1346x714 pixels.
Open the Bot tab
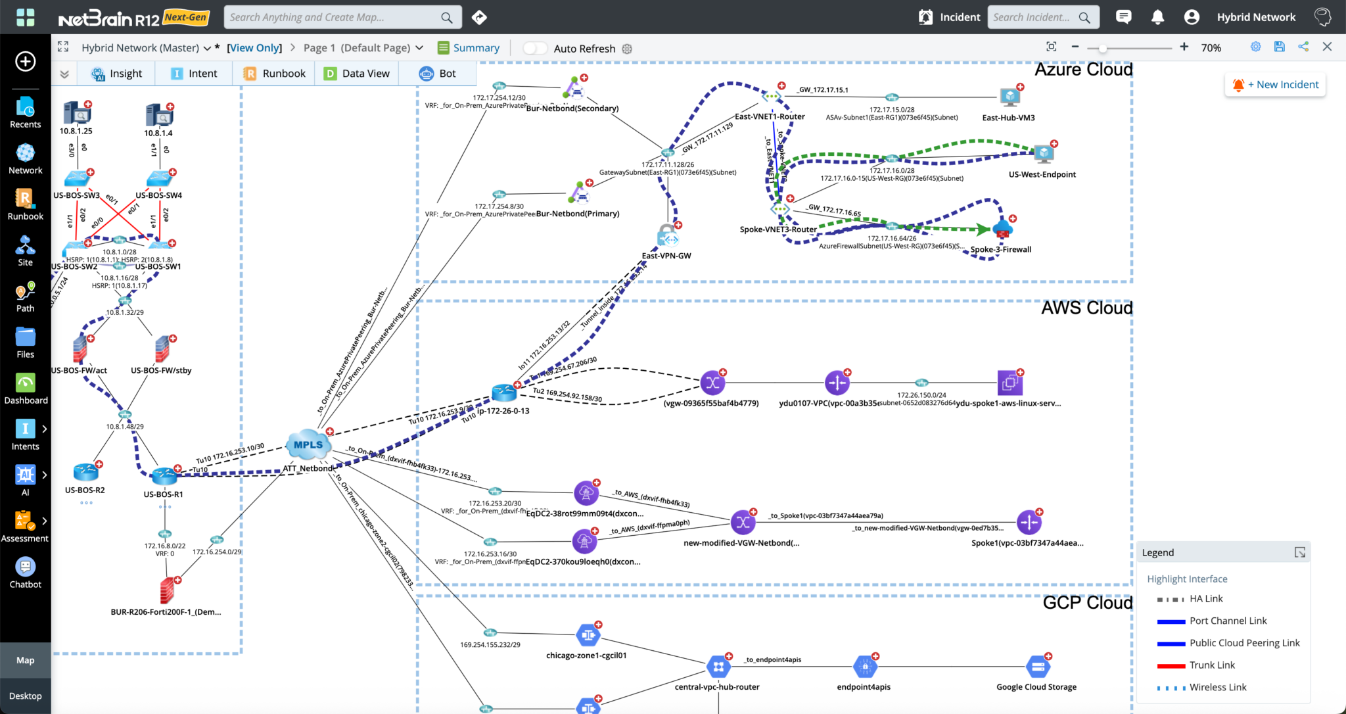point(437,74)
